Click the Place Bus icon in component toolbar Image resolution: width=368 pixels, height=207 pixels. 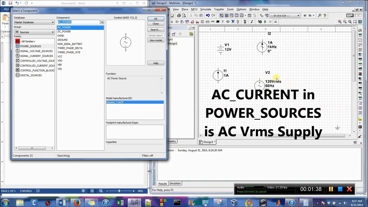coord(252,22)
